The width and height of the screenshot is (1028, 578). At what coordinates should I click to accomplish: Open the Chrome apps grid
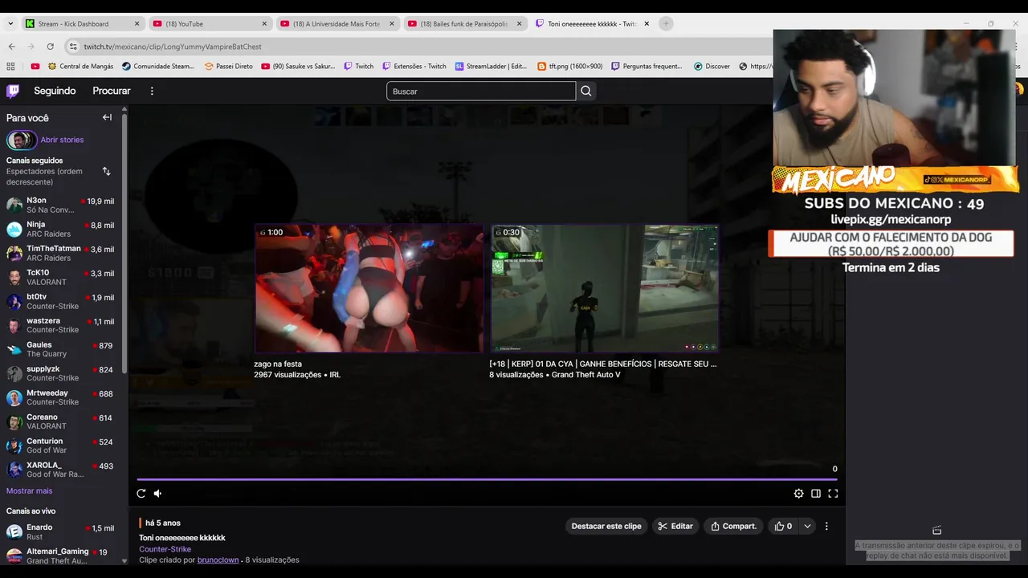[10, 67]
